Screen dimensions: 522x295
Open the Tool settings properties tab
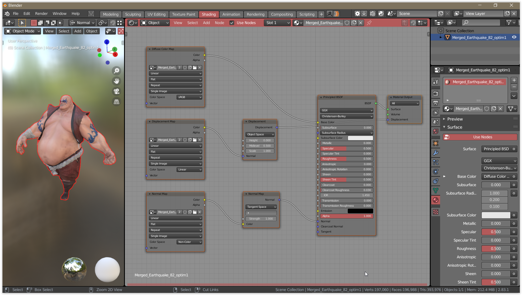coord(436,82)
